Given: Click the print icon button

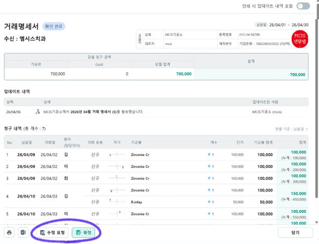Looking at the screenshot, I should (9, 232).
